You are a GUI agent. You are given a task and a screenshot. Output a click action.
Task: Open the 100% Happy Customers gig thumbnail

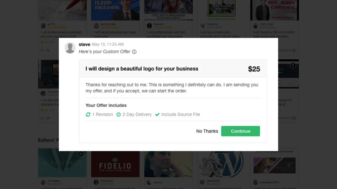coord(275,10)
